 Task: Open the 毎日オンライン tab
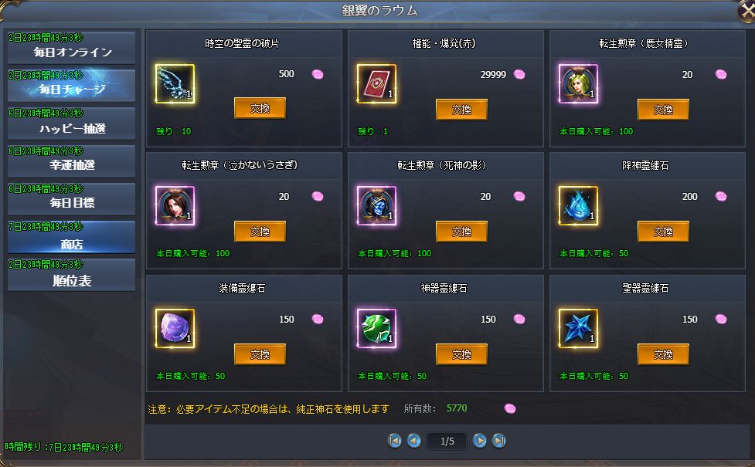72,48
